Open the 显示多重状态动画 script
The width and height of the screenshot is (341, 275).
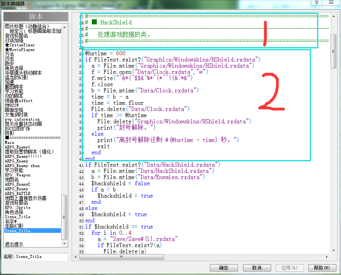coord(23,124)
